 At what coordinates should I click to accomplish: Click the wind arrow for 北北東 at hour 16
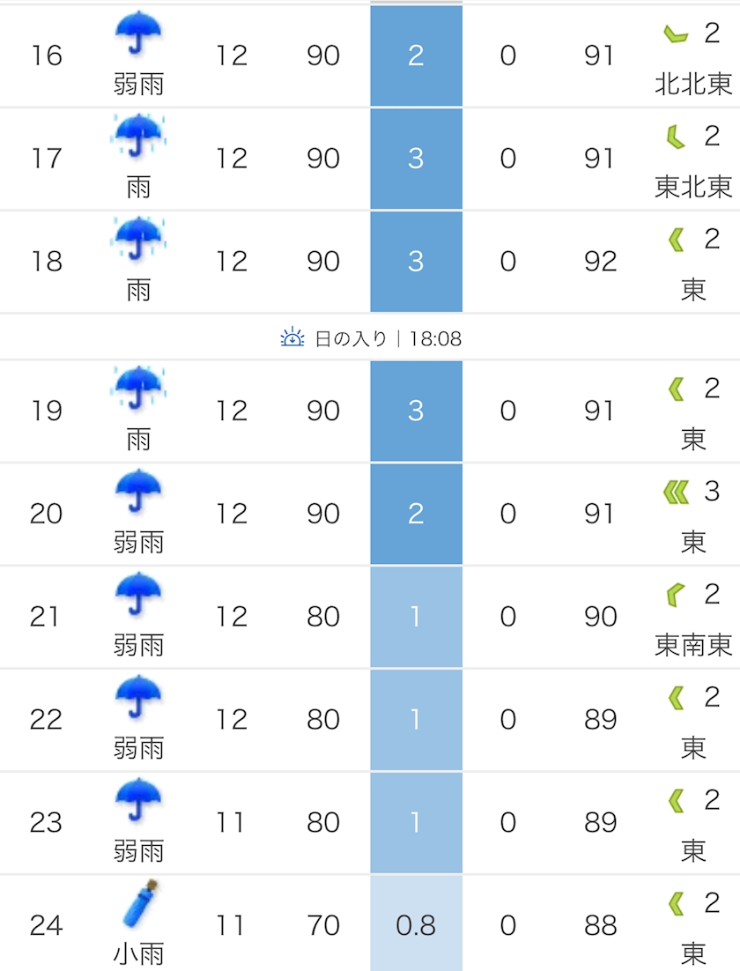(x=675, y=35)
